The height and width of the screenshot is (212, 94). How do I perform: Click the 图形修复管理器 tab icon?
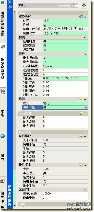(x=3, y=3)
